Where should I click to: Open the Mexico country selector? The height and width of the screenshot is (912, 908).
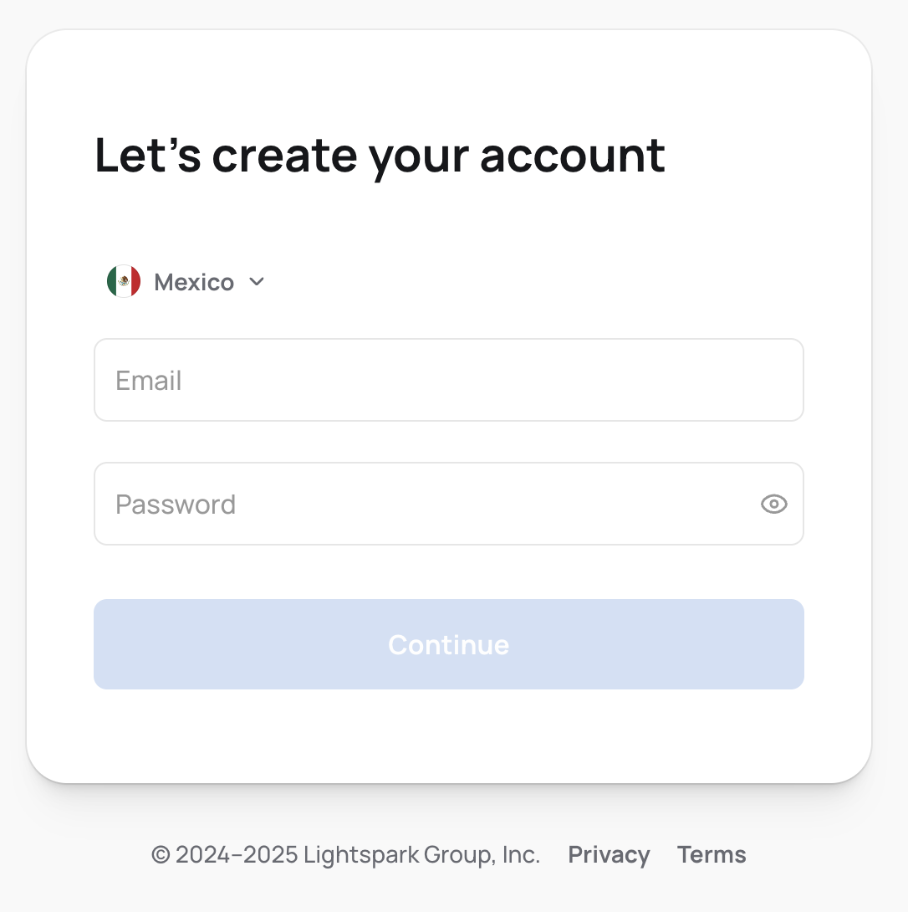point(186,282)
